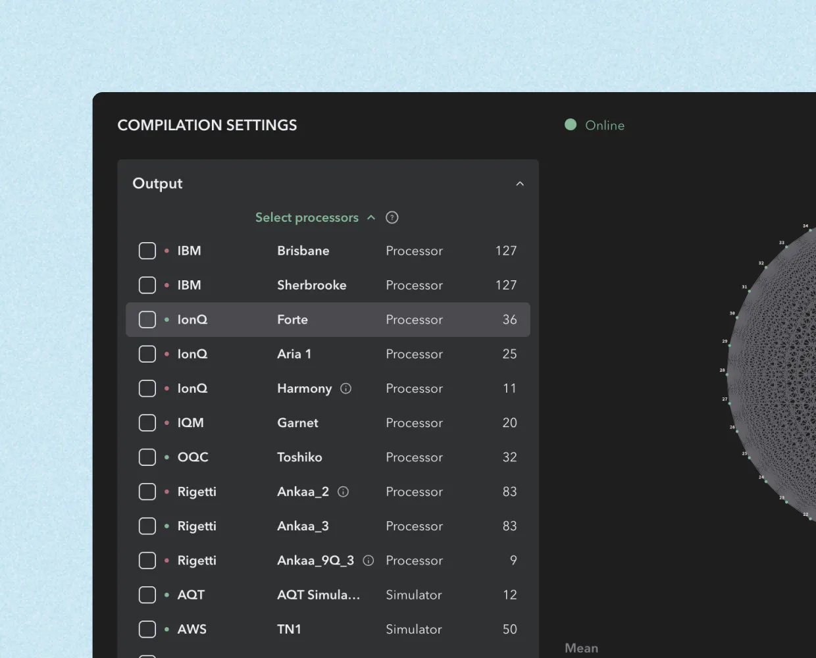Click the AQT Simulator truncated name
Screen dimensions: 816x658
click(319, 595)
